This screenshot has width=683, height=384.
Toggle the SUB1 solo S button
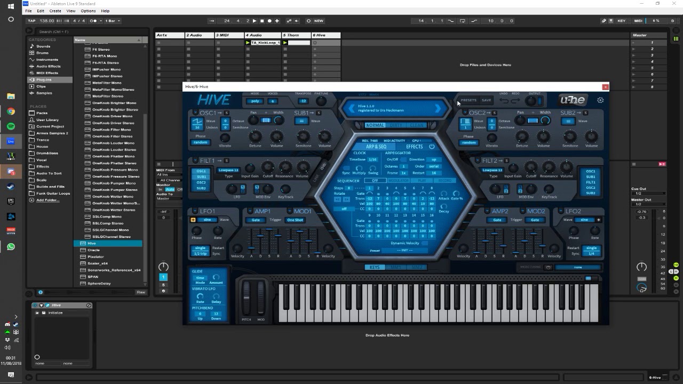tap(319, 113)
